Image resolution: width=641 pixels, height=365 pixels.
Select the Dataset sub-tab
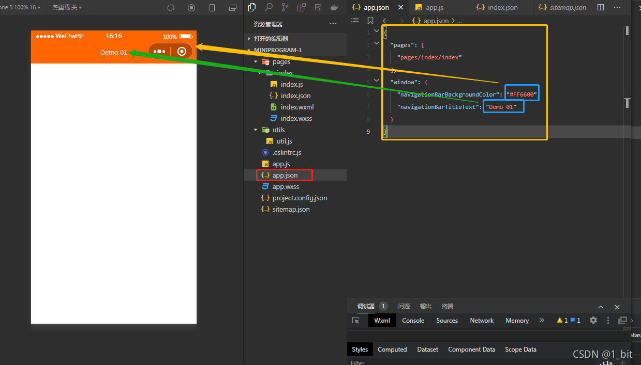pos(428,350)
